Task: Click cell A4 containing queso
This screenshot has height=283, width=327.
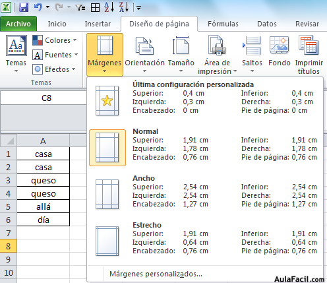Action: pyautogui.click(x=44, y=193)
